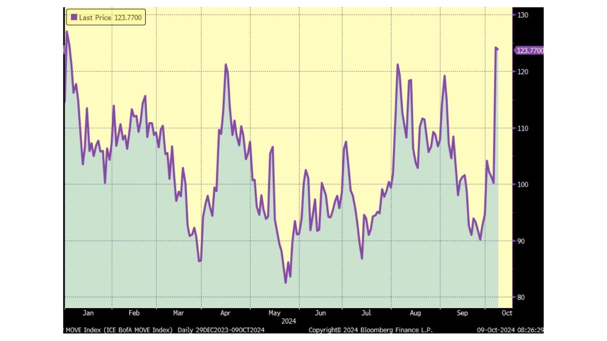Viewport: 607px width, 341px height.
Task: Click the 'Daily 29DEC2023-09OCT2024' date range text
Action: pos(221,330)
